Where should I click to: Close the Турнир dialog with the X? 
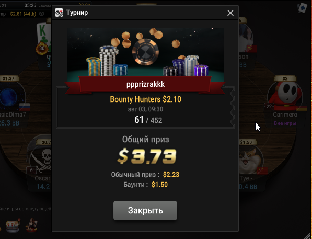click(x=230, y=13)
